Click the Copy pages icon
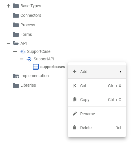The width and height of the screenshot is (131, 145). coord(74,99)
